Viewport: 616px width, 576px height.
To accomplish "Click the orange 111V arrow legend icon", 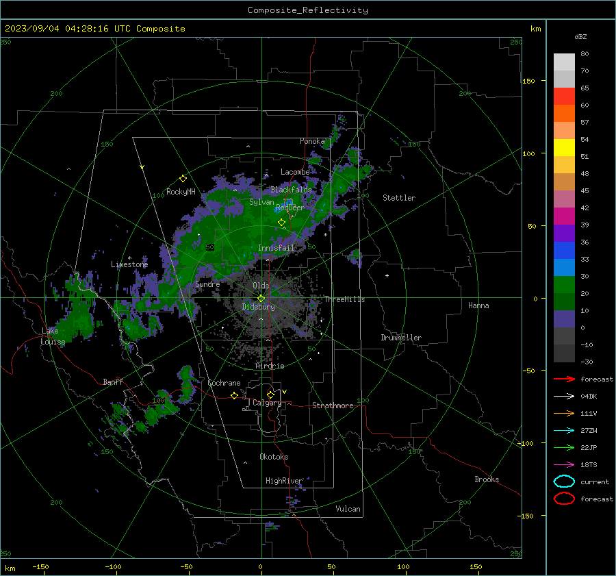I will pyautogui.click(x=564, y=413).
